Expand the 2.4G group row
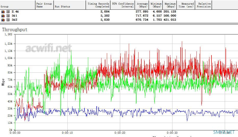The height and width of the screenshot is (137, 238). pos(8,11)
